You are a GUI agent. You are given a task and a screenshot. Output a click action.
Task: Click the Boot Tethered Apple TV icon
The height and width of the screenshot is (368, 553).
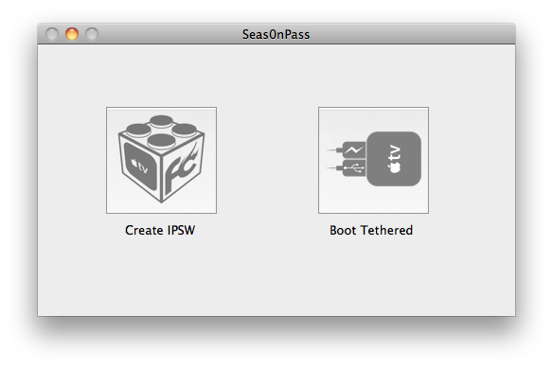(373, 161)
